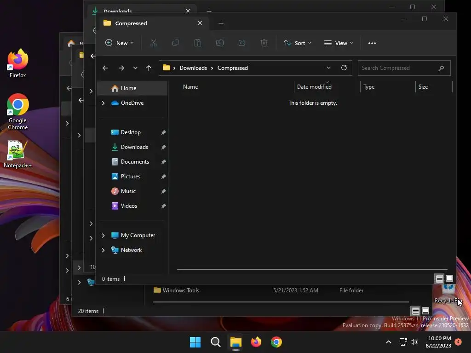Open Documents in quick access
This screenshot has height=353, width=471.
[135, 162]
